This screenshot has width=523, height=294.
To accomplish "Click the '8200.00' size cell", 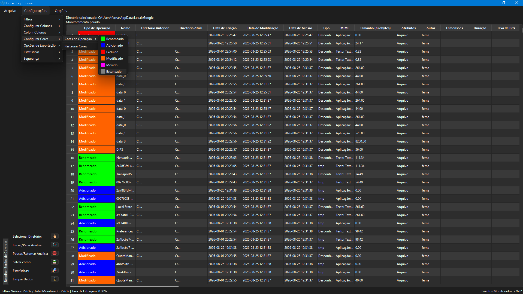I will point(375,141).
